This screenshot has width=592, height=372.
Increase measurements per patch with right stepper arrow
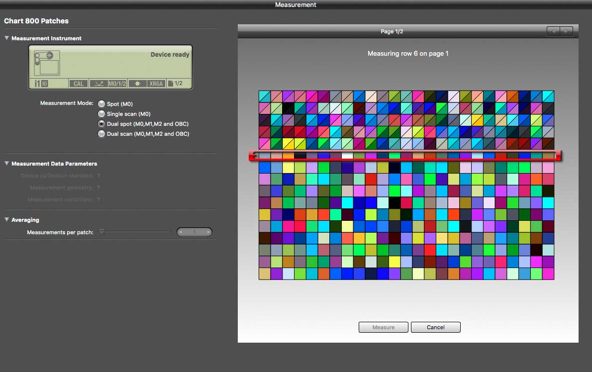point(208,232)
